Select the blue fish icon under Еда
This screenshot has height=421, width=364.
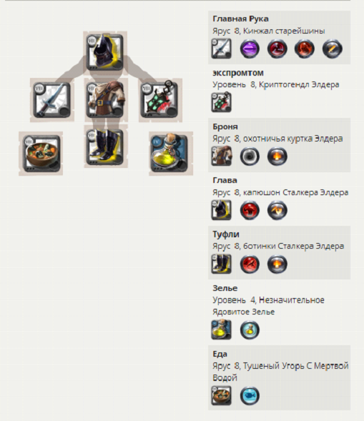click(x=250, y=395)
